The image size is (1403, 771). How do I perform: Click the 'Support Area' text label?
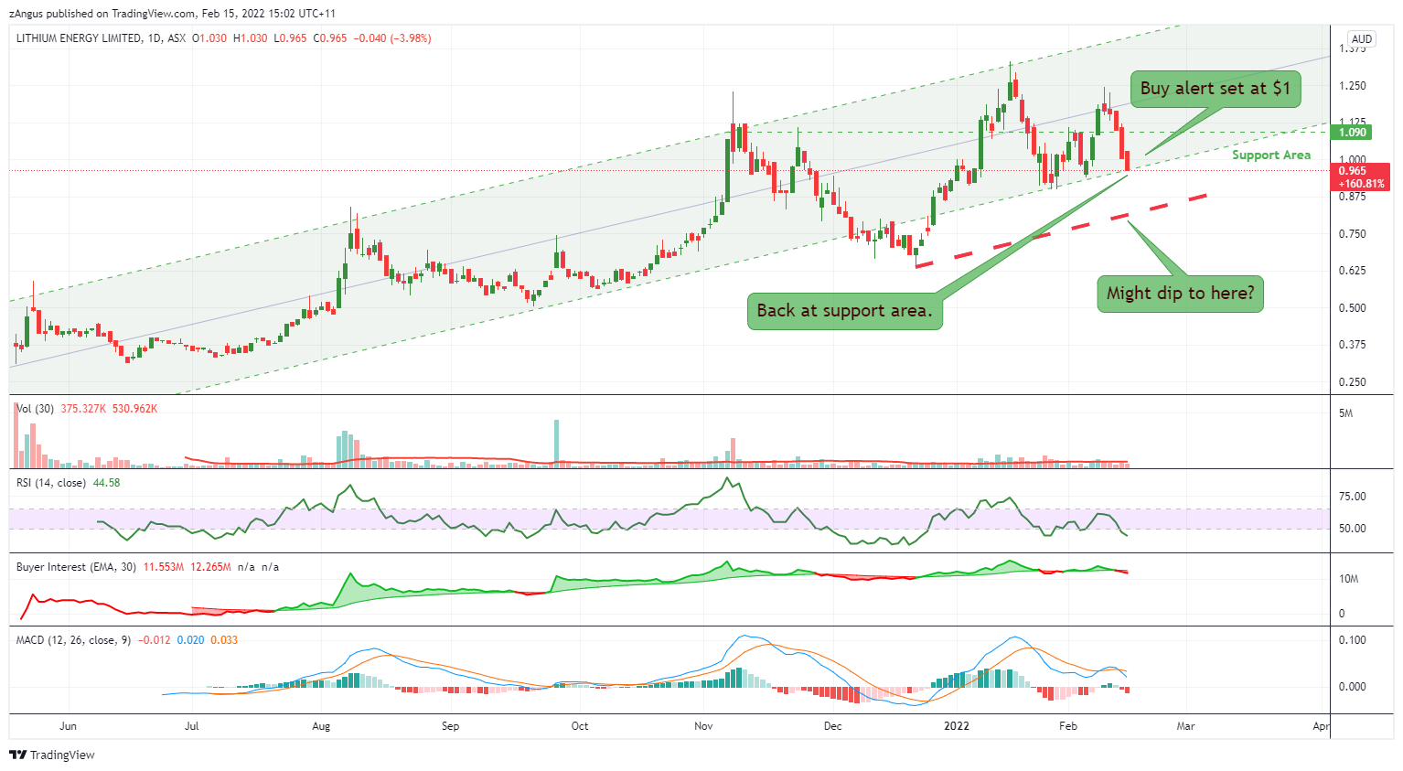click(1271, 155)
